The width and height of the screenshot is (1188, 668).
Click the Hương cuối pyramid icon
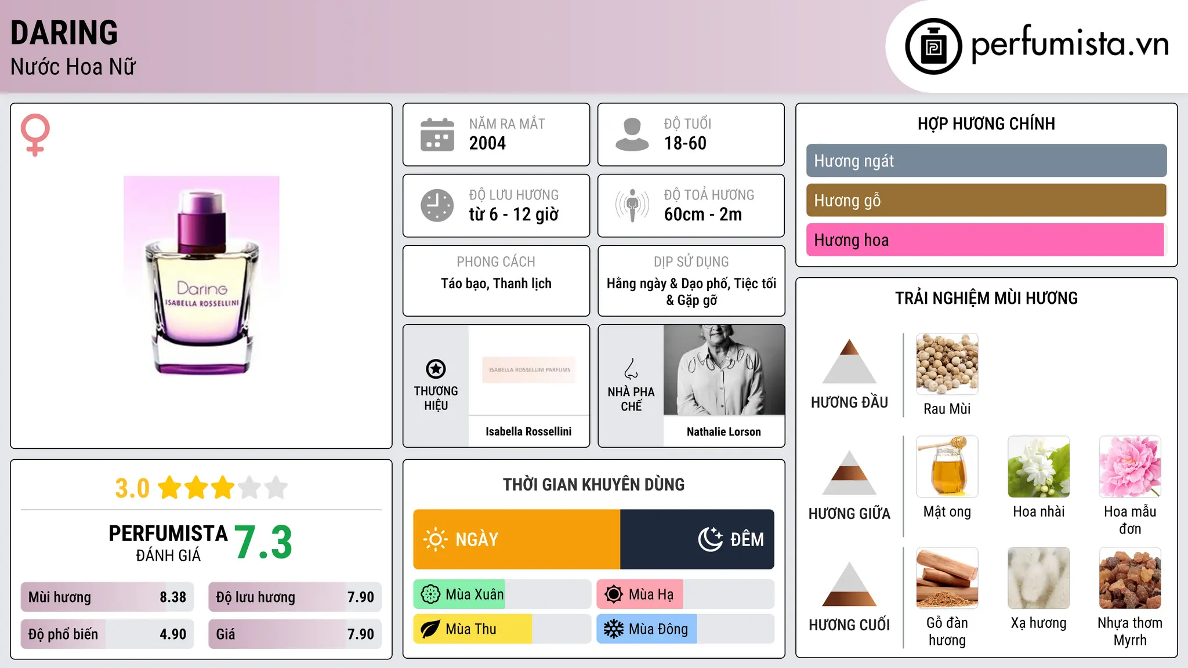pos(849,584)
